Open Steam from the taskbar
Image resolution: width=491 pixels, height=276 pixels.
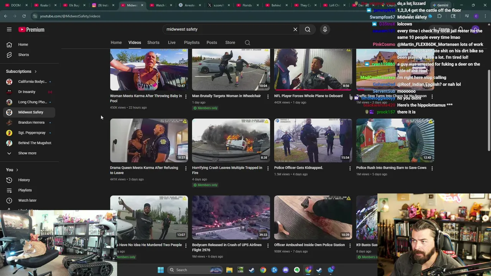252,270
